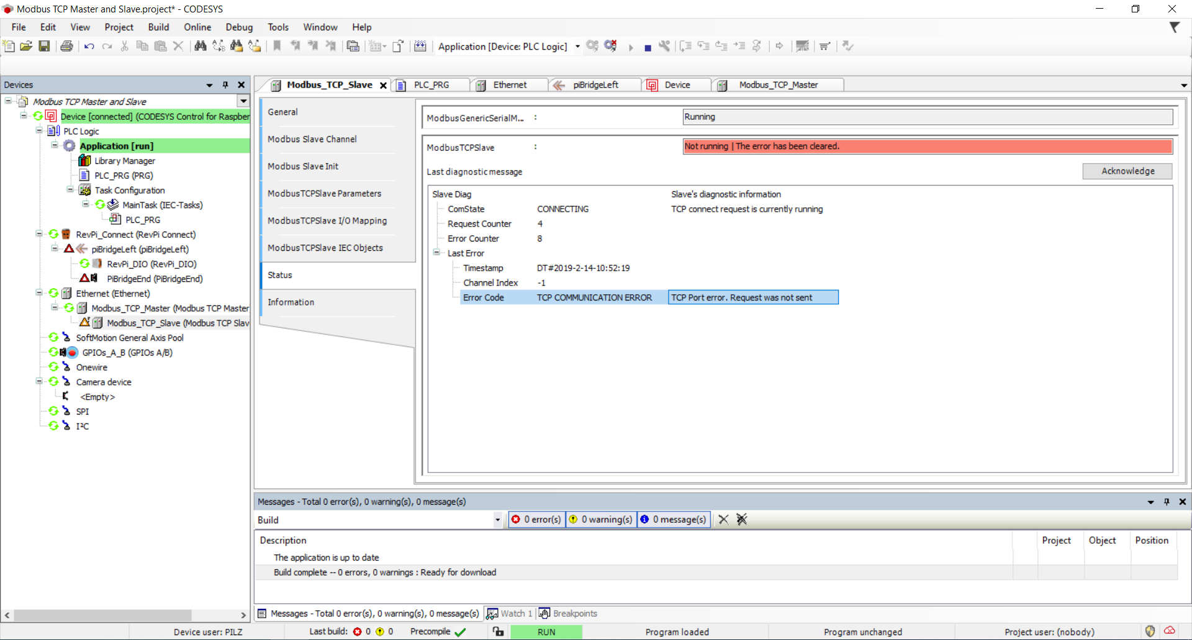
Task: Open the Build message category dropdown
Action: coord(497,520)
